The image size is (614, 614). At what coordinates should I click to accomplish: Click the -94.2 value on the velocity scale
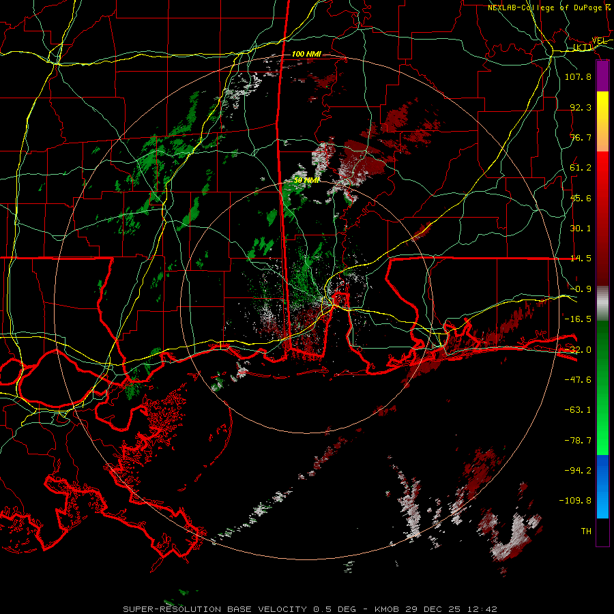tap(578, 471)
